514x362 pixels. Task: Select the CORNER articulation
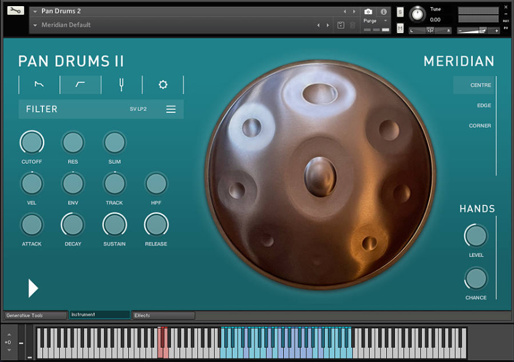click(x=480, y=126)
